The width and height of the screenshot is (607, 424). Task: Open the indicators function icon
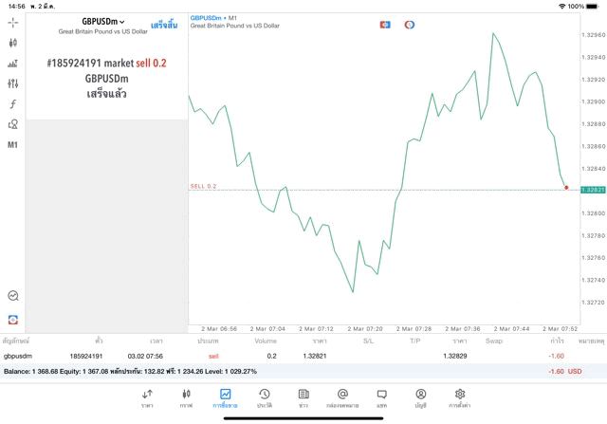tap(12, 103)
